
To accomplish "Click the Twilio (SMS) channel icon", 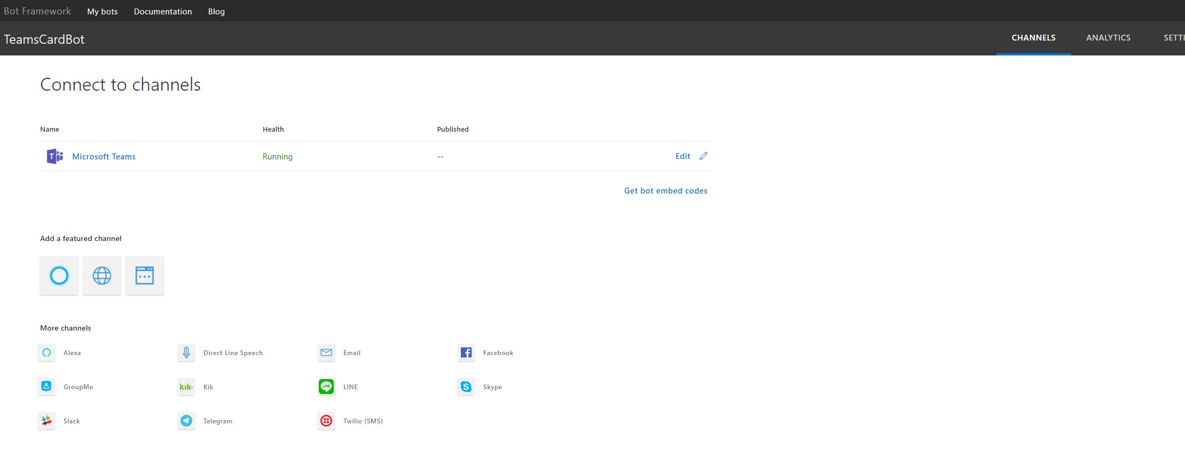I will (x=326, y=421).
